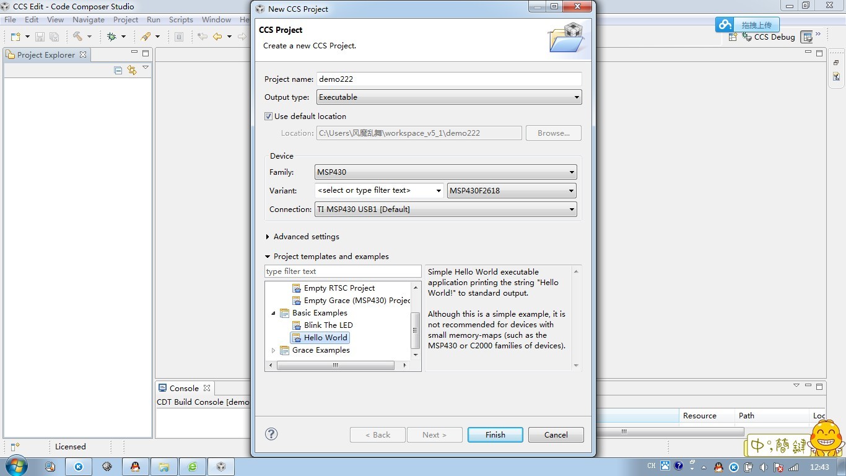This screenshot has height=476, width=846.
Task: Open the Edit menu
Action: click(x=32, y=20)
